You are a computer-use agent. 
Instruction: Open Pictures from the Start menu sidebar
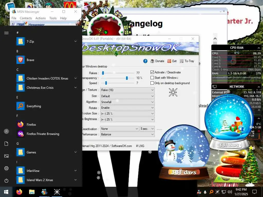(x=6, y=156)
